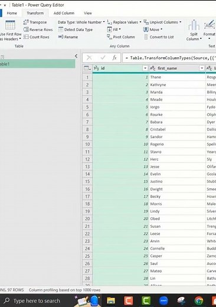Screen dimensions: 216x307
Task: Expand the Move dropdown arrow
Action: [x=162, y=30]
